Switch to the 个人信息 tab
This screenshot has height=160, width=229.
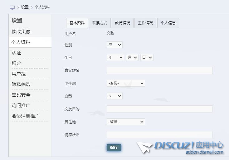click(x=168, y=23)
